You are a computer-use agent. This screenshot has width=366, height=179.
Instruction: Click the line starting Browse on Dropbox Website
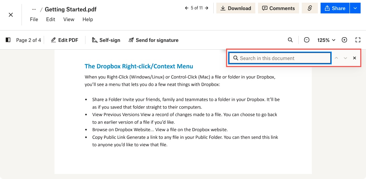coord(160,129)
